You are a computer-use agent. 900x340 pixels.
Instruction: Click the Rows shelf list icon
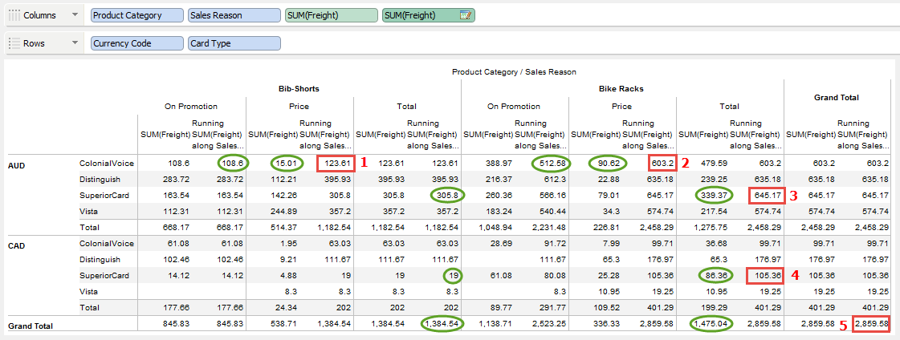14,43
